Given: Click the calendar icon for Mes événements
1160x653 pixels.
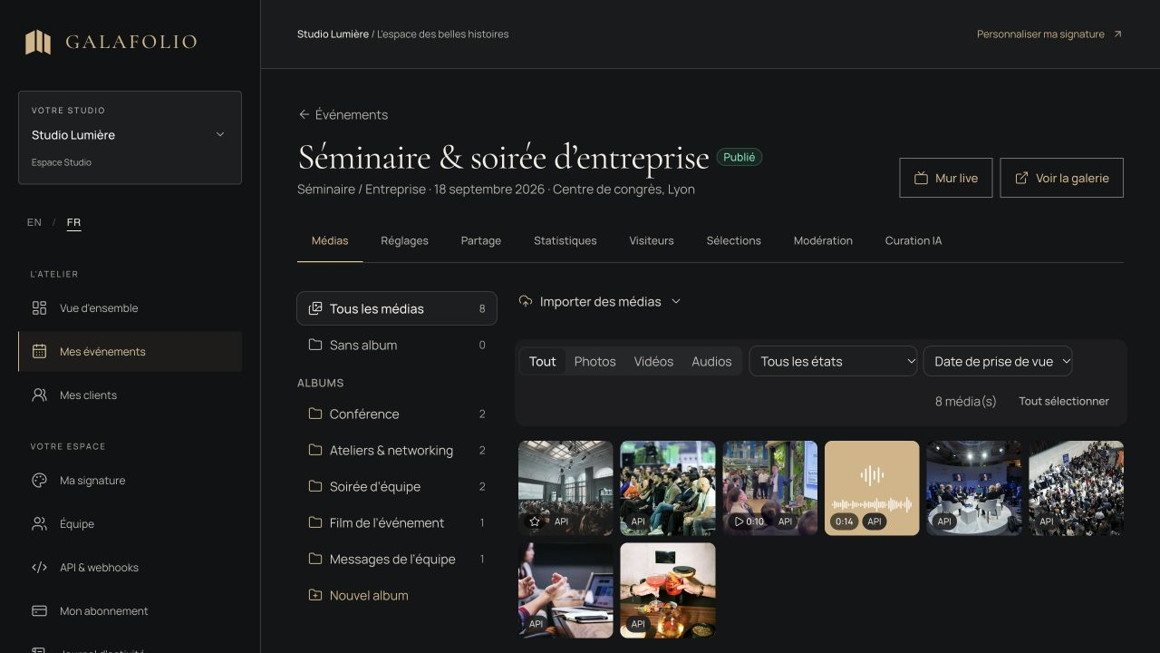Looking at the screenshot, I should (39, 352).
